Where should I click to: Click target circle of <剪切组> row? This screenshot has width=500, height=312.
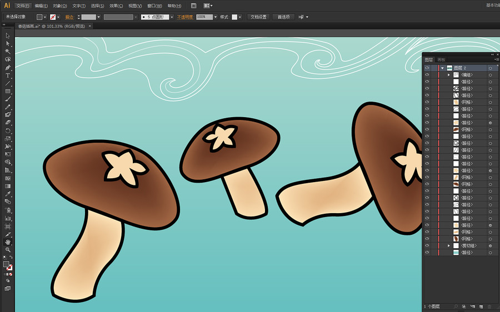pos(491,246)
